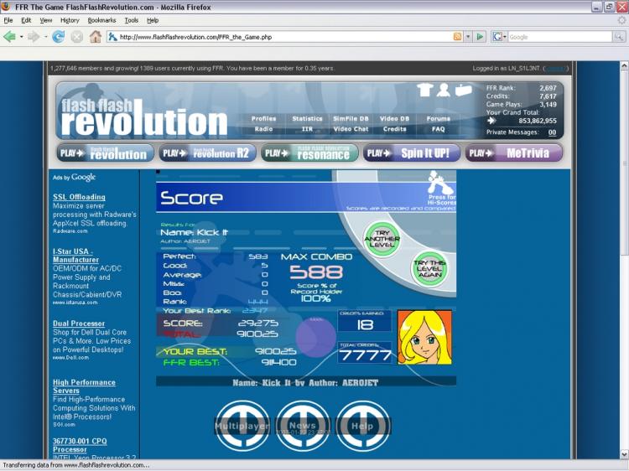Screen dimensions: 629x471
Task: Play Flash Flash Revolution button
Action: tap(105, 153)
